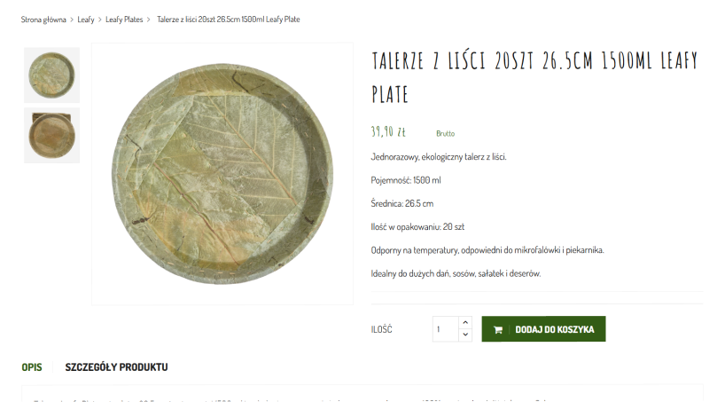Click the chevron after Strona główna

pyautogui.click(x=72, y=20)
